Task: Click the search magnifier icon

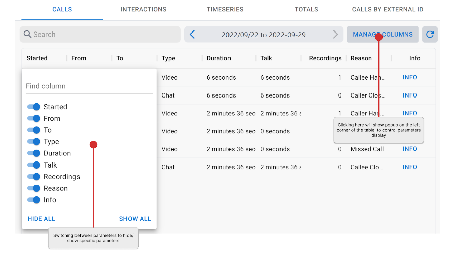Action: [28, 35]
